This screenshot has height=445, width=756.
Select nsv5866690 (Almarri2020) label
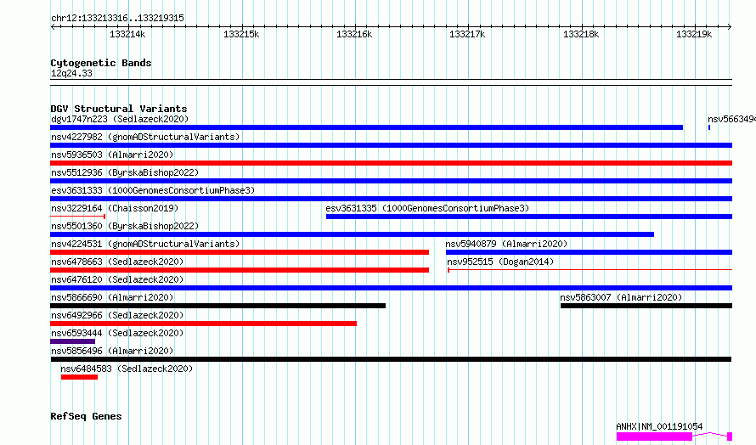point(112,297)
